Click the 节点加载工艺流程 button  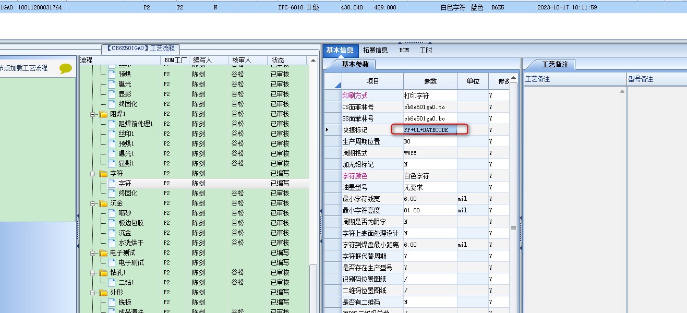(23, 68)
